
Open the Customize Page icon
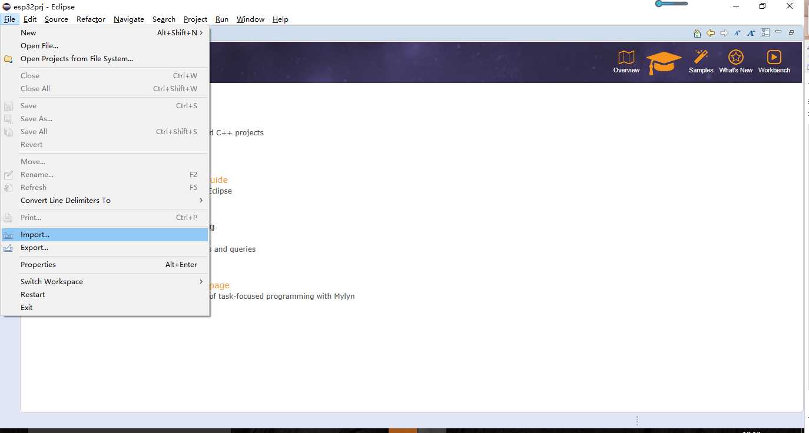pos(765,33)
